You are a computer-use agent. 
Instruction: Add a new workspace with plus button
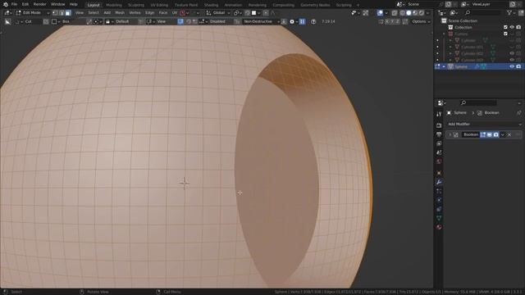pyautogui.click(x=358, y=5)
